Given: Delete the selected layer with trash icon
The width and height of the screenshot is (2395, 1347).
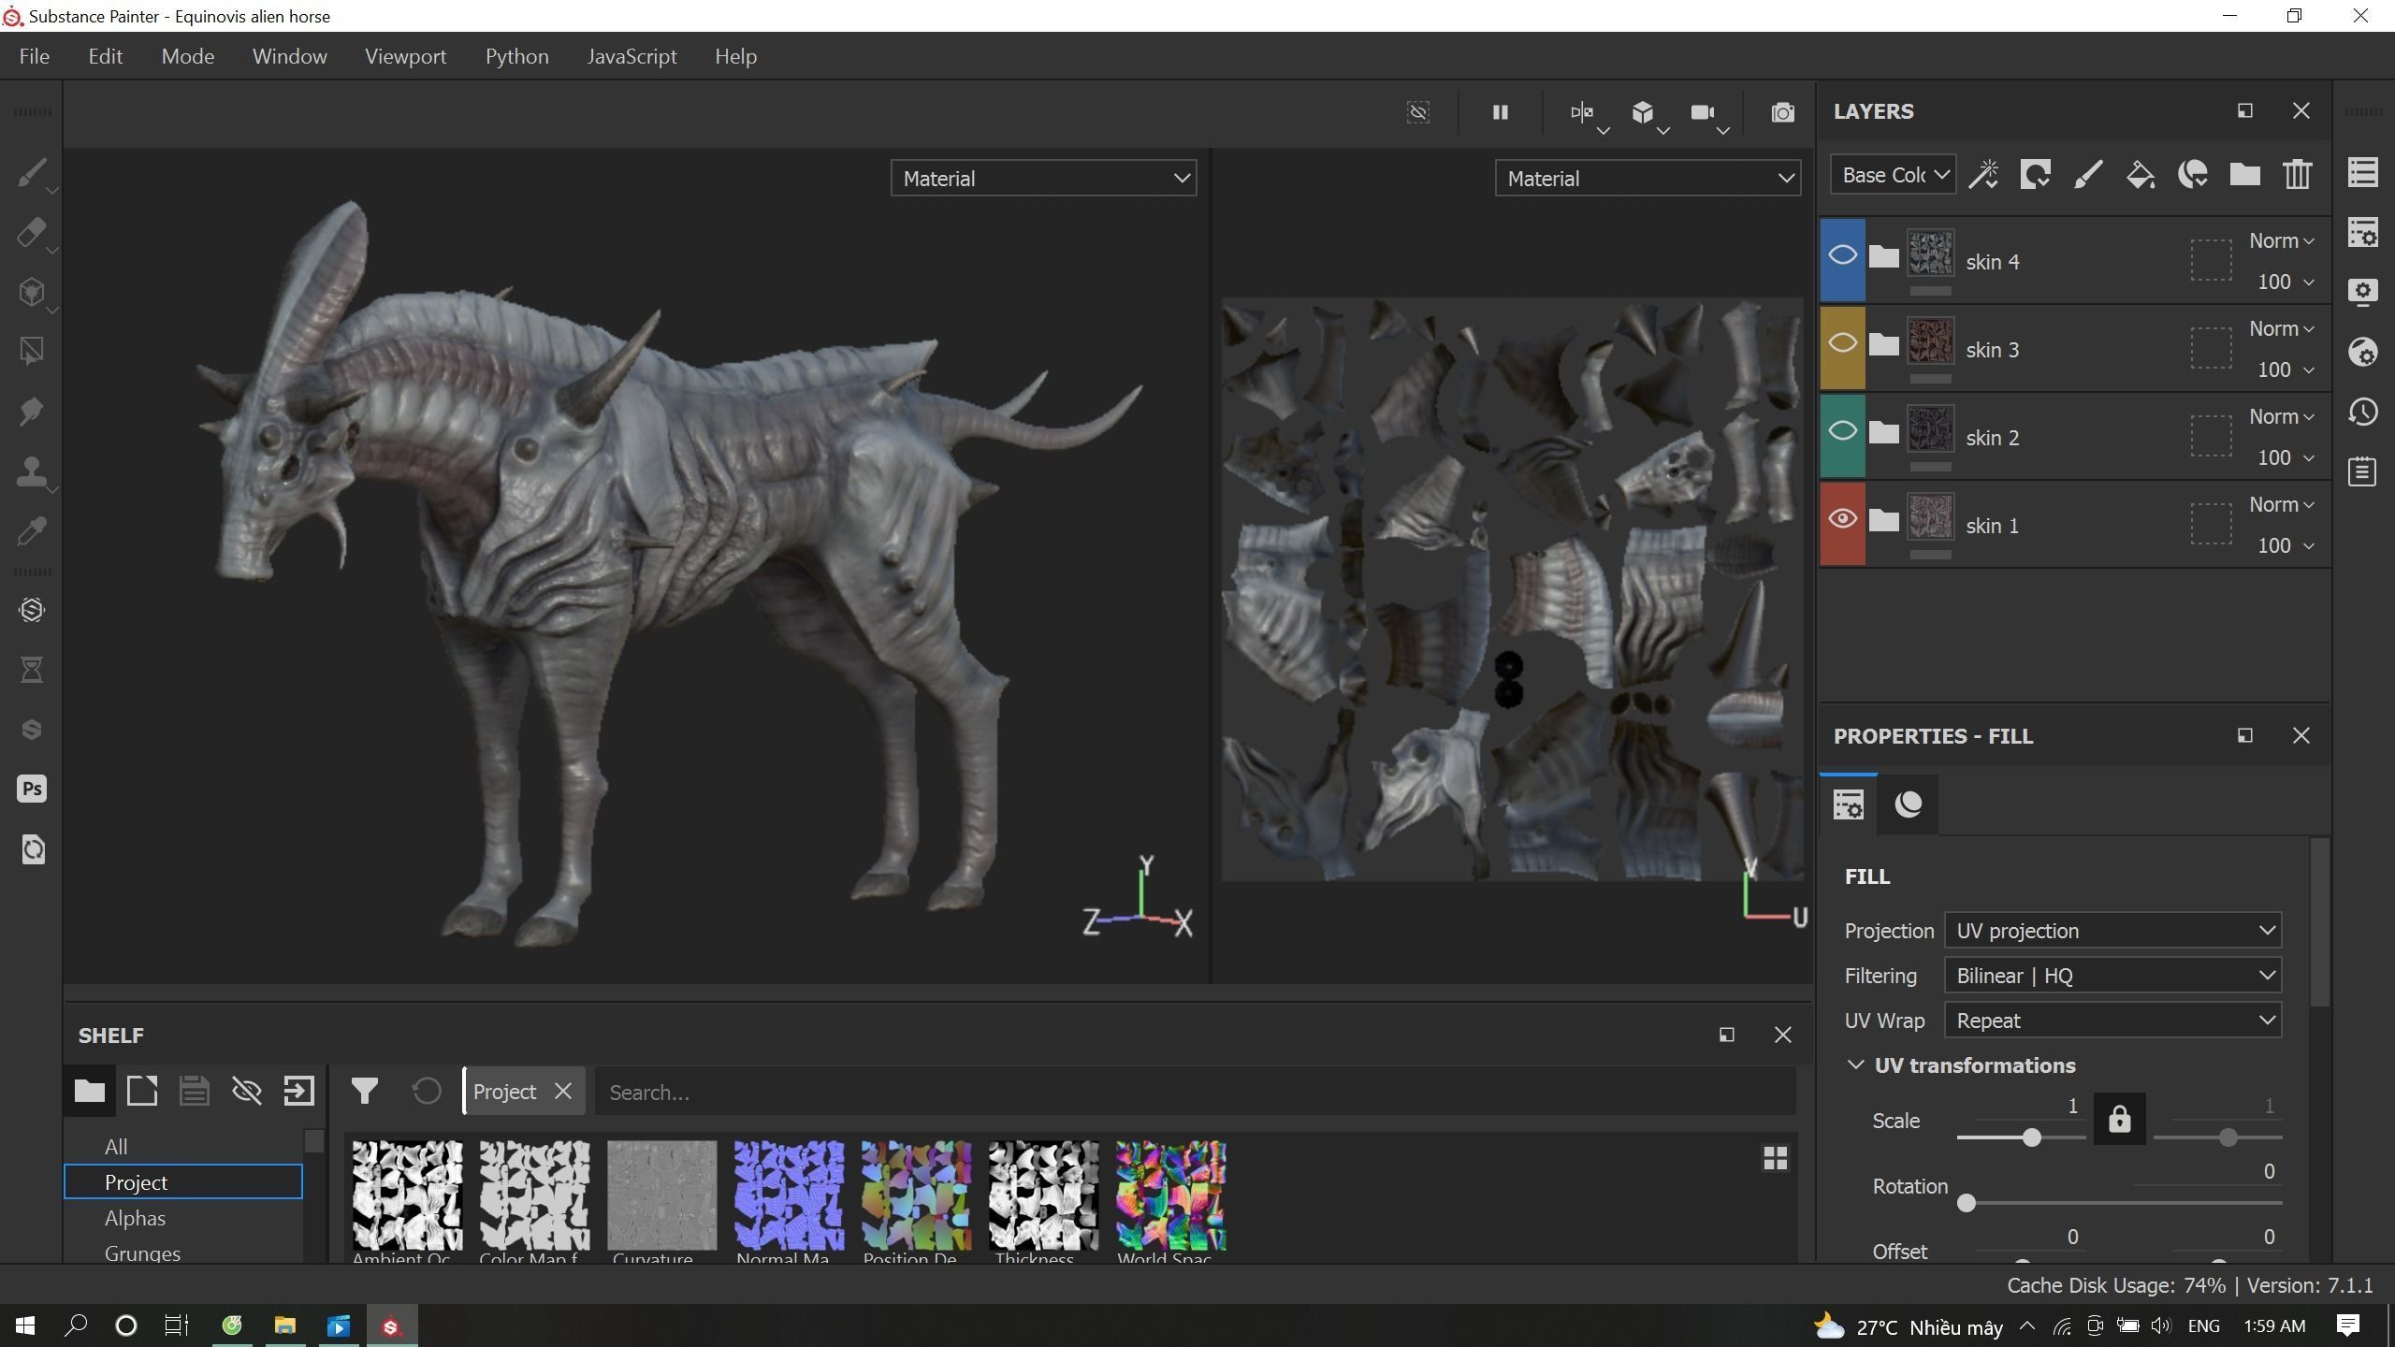Looking at the screenshot, I should click(x=2298, y=175).
